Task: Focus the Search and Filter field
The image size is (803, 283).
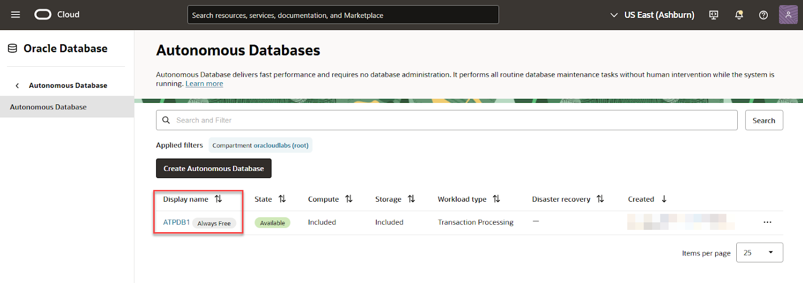Action: pos(447,120)
